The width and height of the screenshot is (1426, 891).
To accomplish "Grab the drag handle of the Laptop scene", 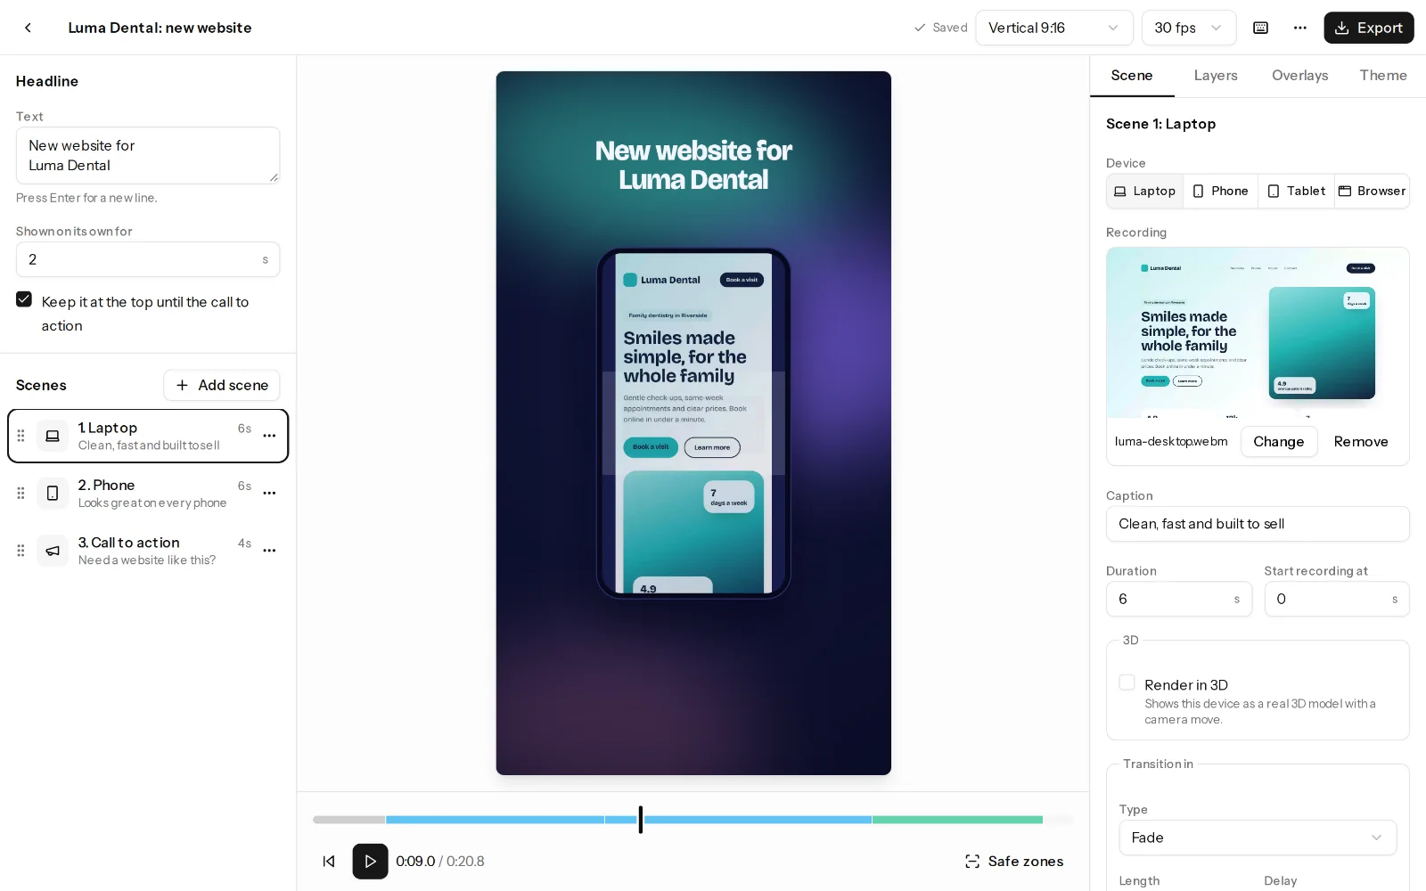I will [x=20, y=436].
